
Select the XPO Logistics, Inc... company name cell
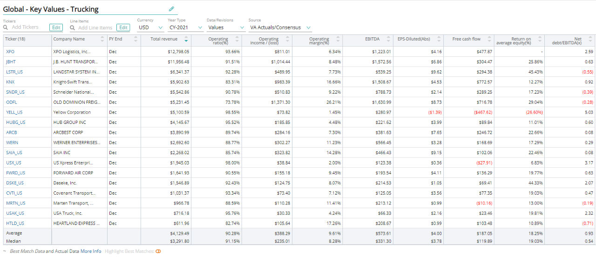pos(79,52)
